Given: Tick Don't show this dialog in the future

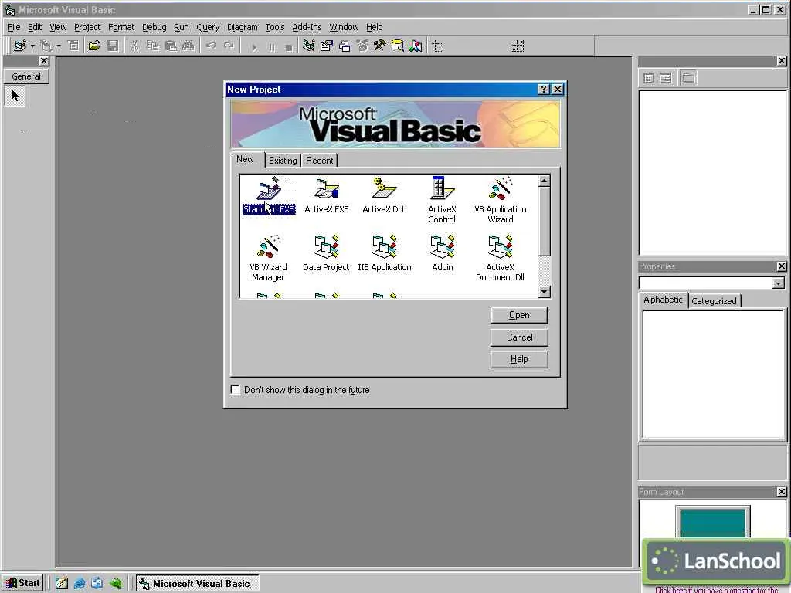Looking at the screenshot, I should [x=235, y=390].
